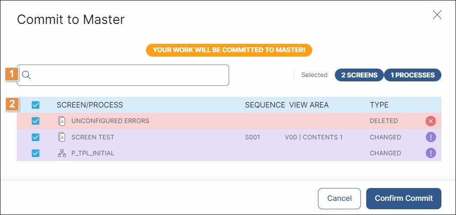Toggle the select-all header checkbox
Viewport: 456px width, 215px height.
click(35, 105)
